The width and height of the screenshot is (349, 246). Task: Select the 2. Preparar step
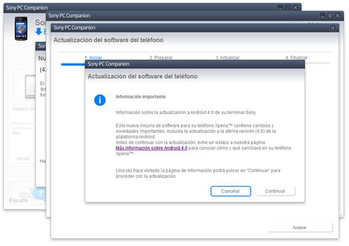[x=161, y=58]
